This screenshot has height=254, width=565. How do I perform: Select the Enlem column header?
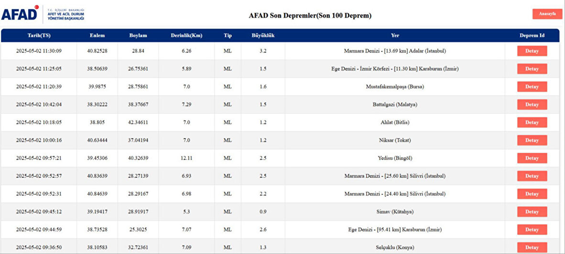[x=98, y=36]
